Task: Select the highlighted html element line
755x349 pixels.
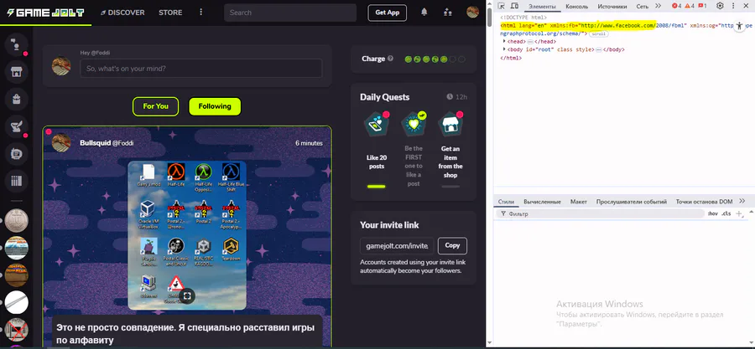Action: click(626, 29)
